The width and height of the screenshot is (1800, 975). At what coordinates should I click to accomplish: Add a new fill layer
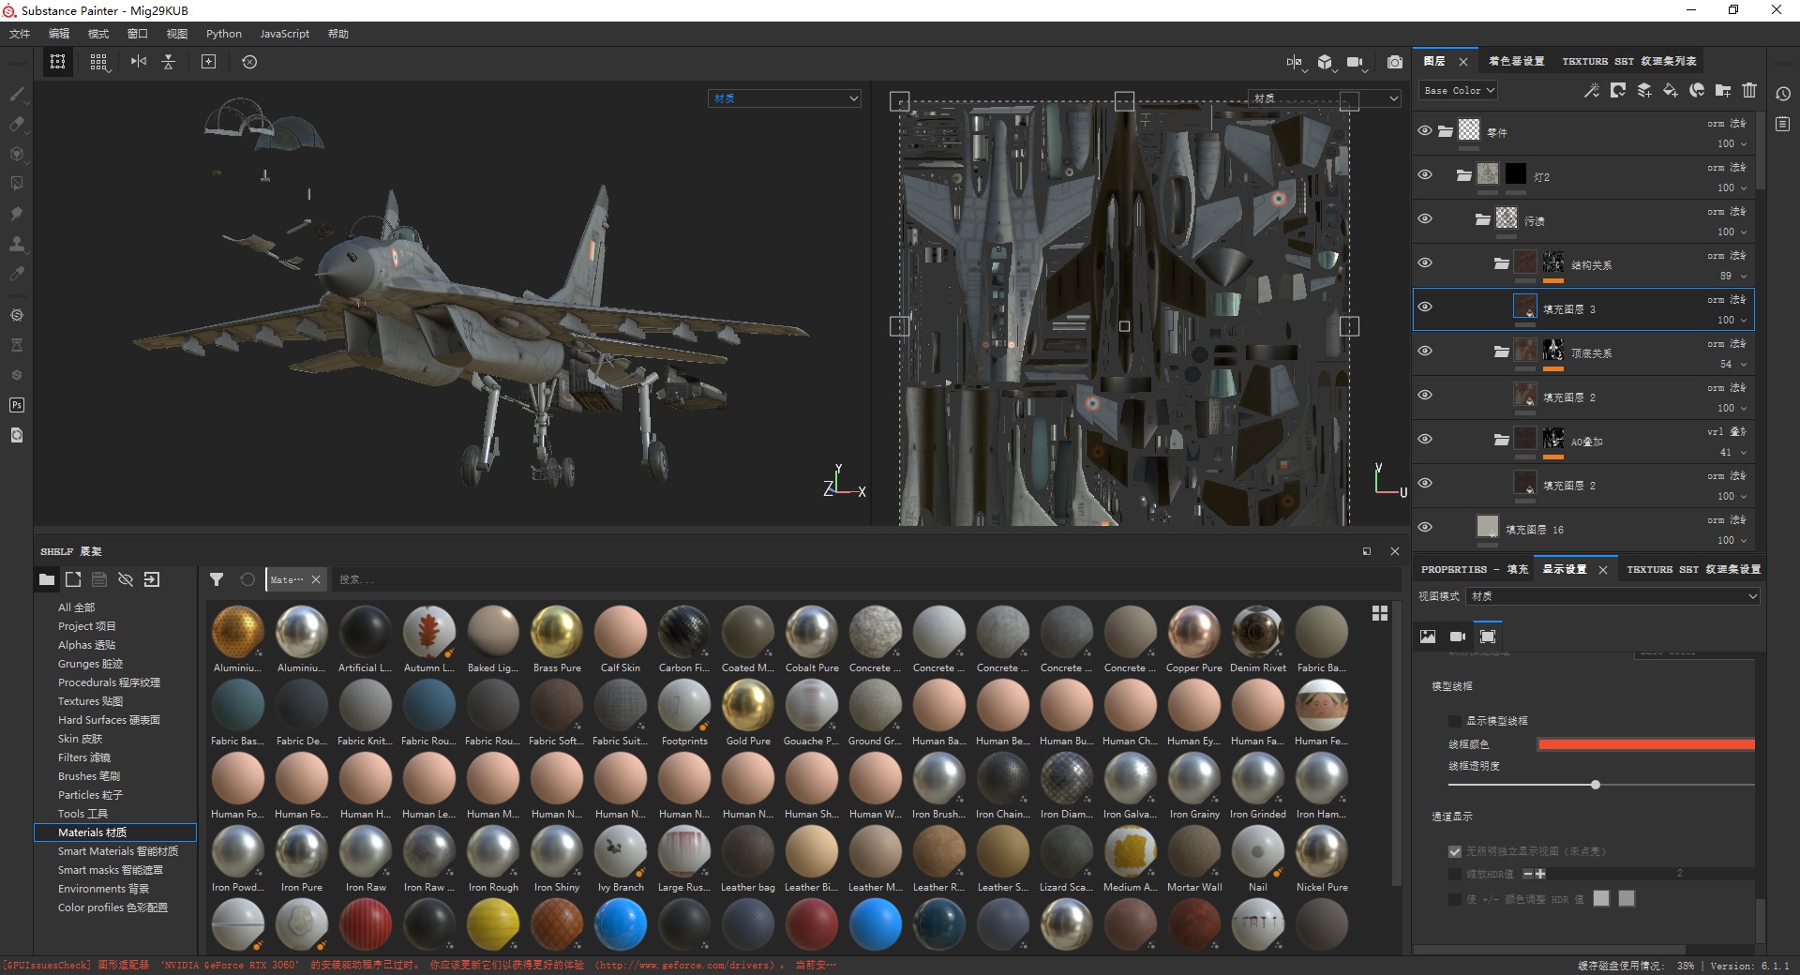pyautogui.click(x=1671, y=90)
